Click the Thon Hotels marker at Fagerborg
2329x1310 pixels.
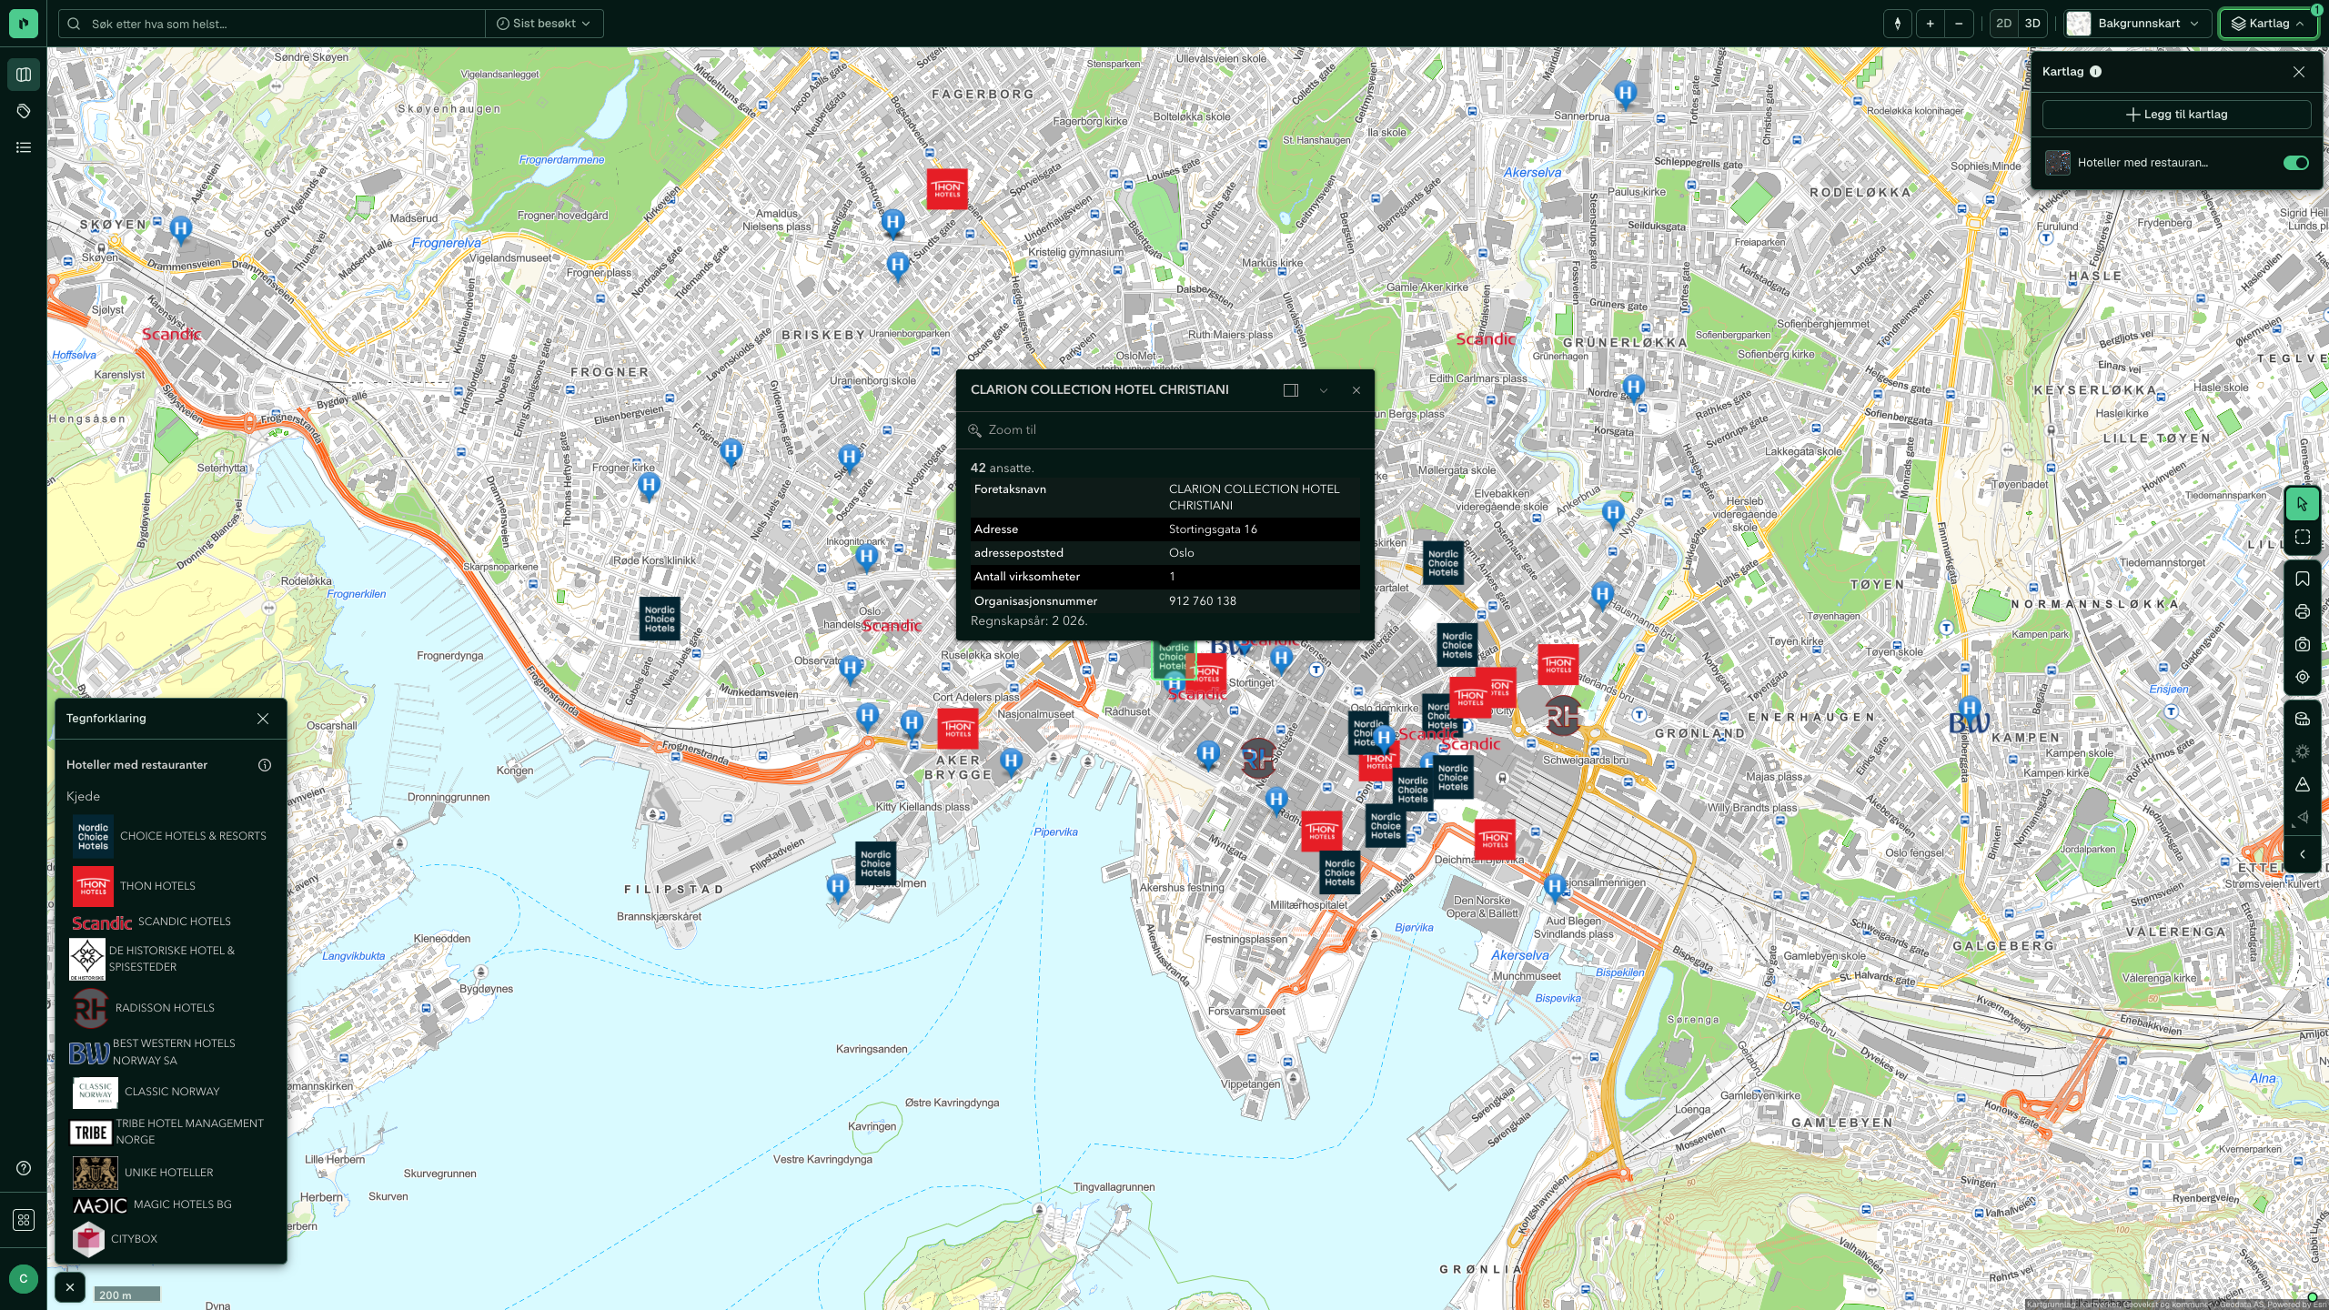point(946,189)
